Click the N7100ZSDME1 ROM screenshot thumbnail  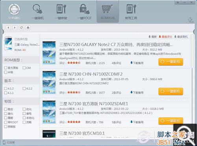click(49, 112)
